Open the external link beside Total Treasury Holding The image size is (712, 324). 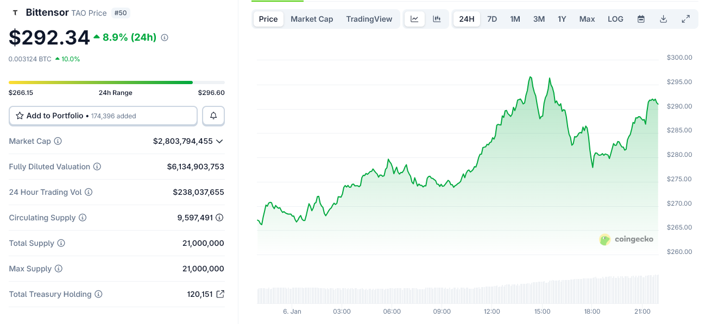(219, 294)
